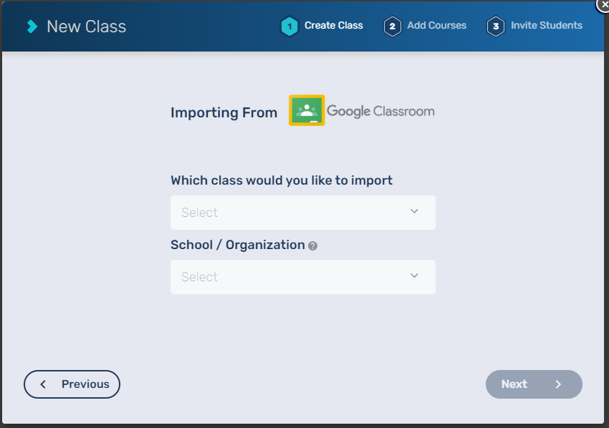609x428 pixels.
Task: Go to the Create Class step
Action: click(334, 25)
